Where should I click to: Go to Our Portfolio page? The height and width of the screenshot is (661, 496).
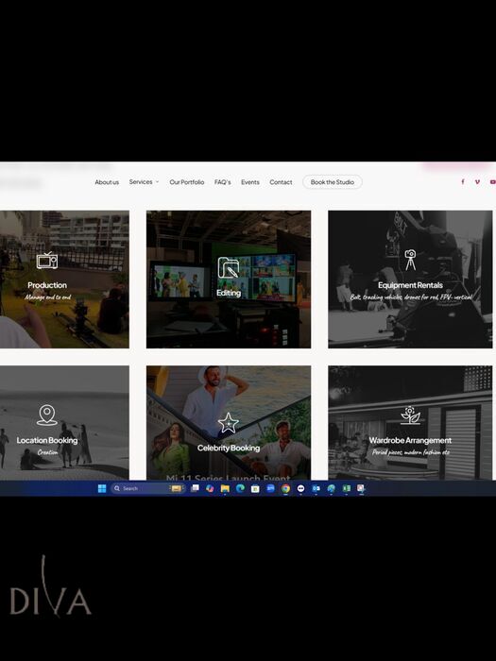click(x=187, y=182)
